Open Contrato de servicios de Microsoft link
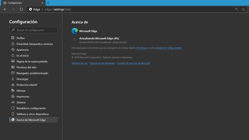 [x=134, y=63]
